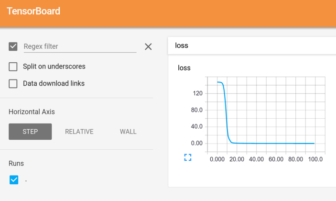Click the Split on underscores label
The height and width of the screenshot is (201, 336).
54,67
